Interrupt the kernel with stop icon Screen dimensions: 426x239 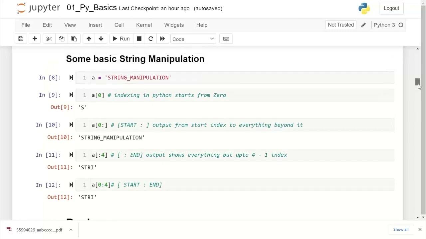(139, 39)
